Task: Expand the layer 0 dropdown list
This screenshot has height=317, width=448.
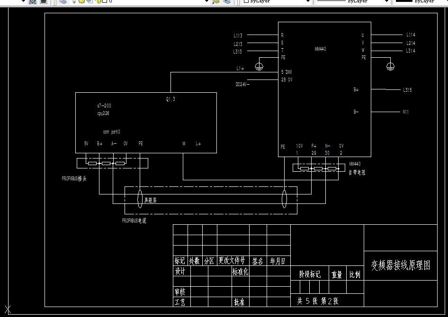Action: [206, 1]
